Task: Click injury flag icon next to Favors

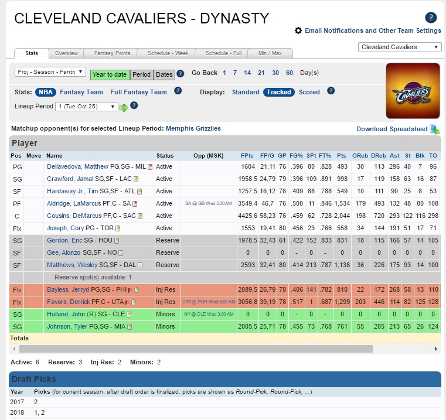Action: (127, 302)
